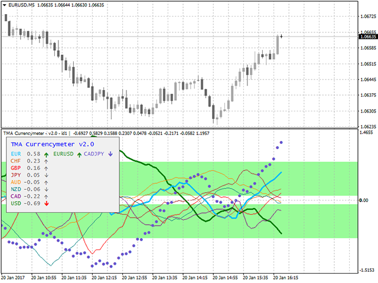The height and width of the screenshot is (283, 378).
Task: Click the 1.06235 price axis label
Action: [x=368, y=127]
